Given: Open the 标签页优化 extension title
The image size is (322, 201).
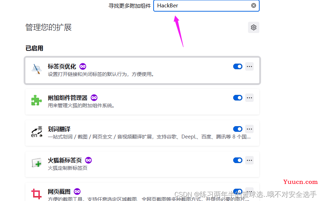Looking at the screenshot, I should (x=62, y=66).
